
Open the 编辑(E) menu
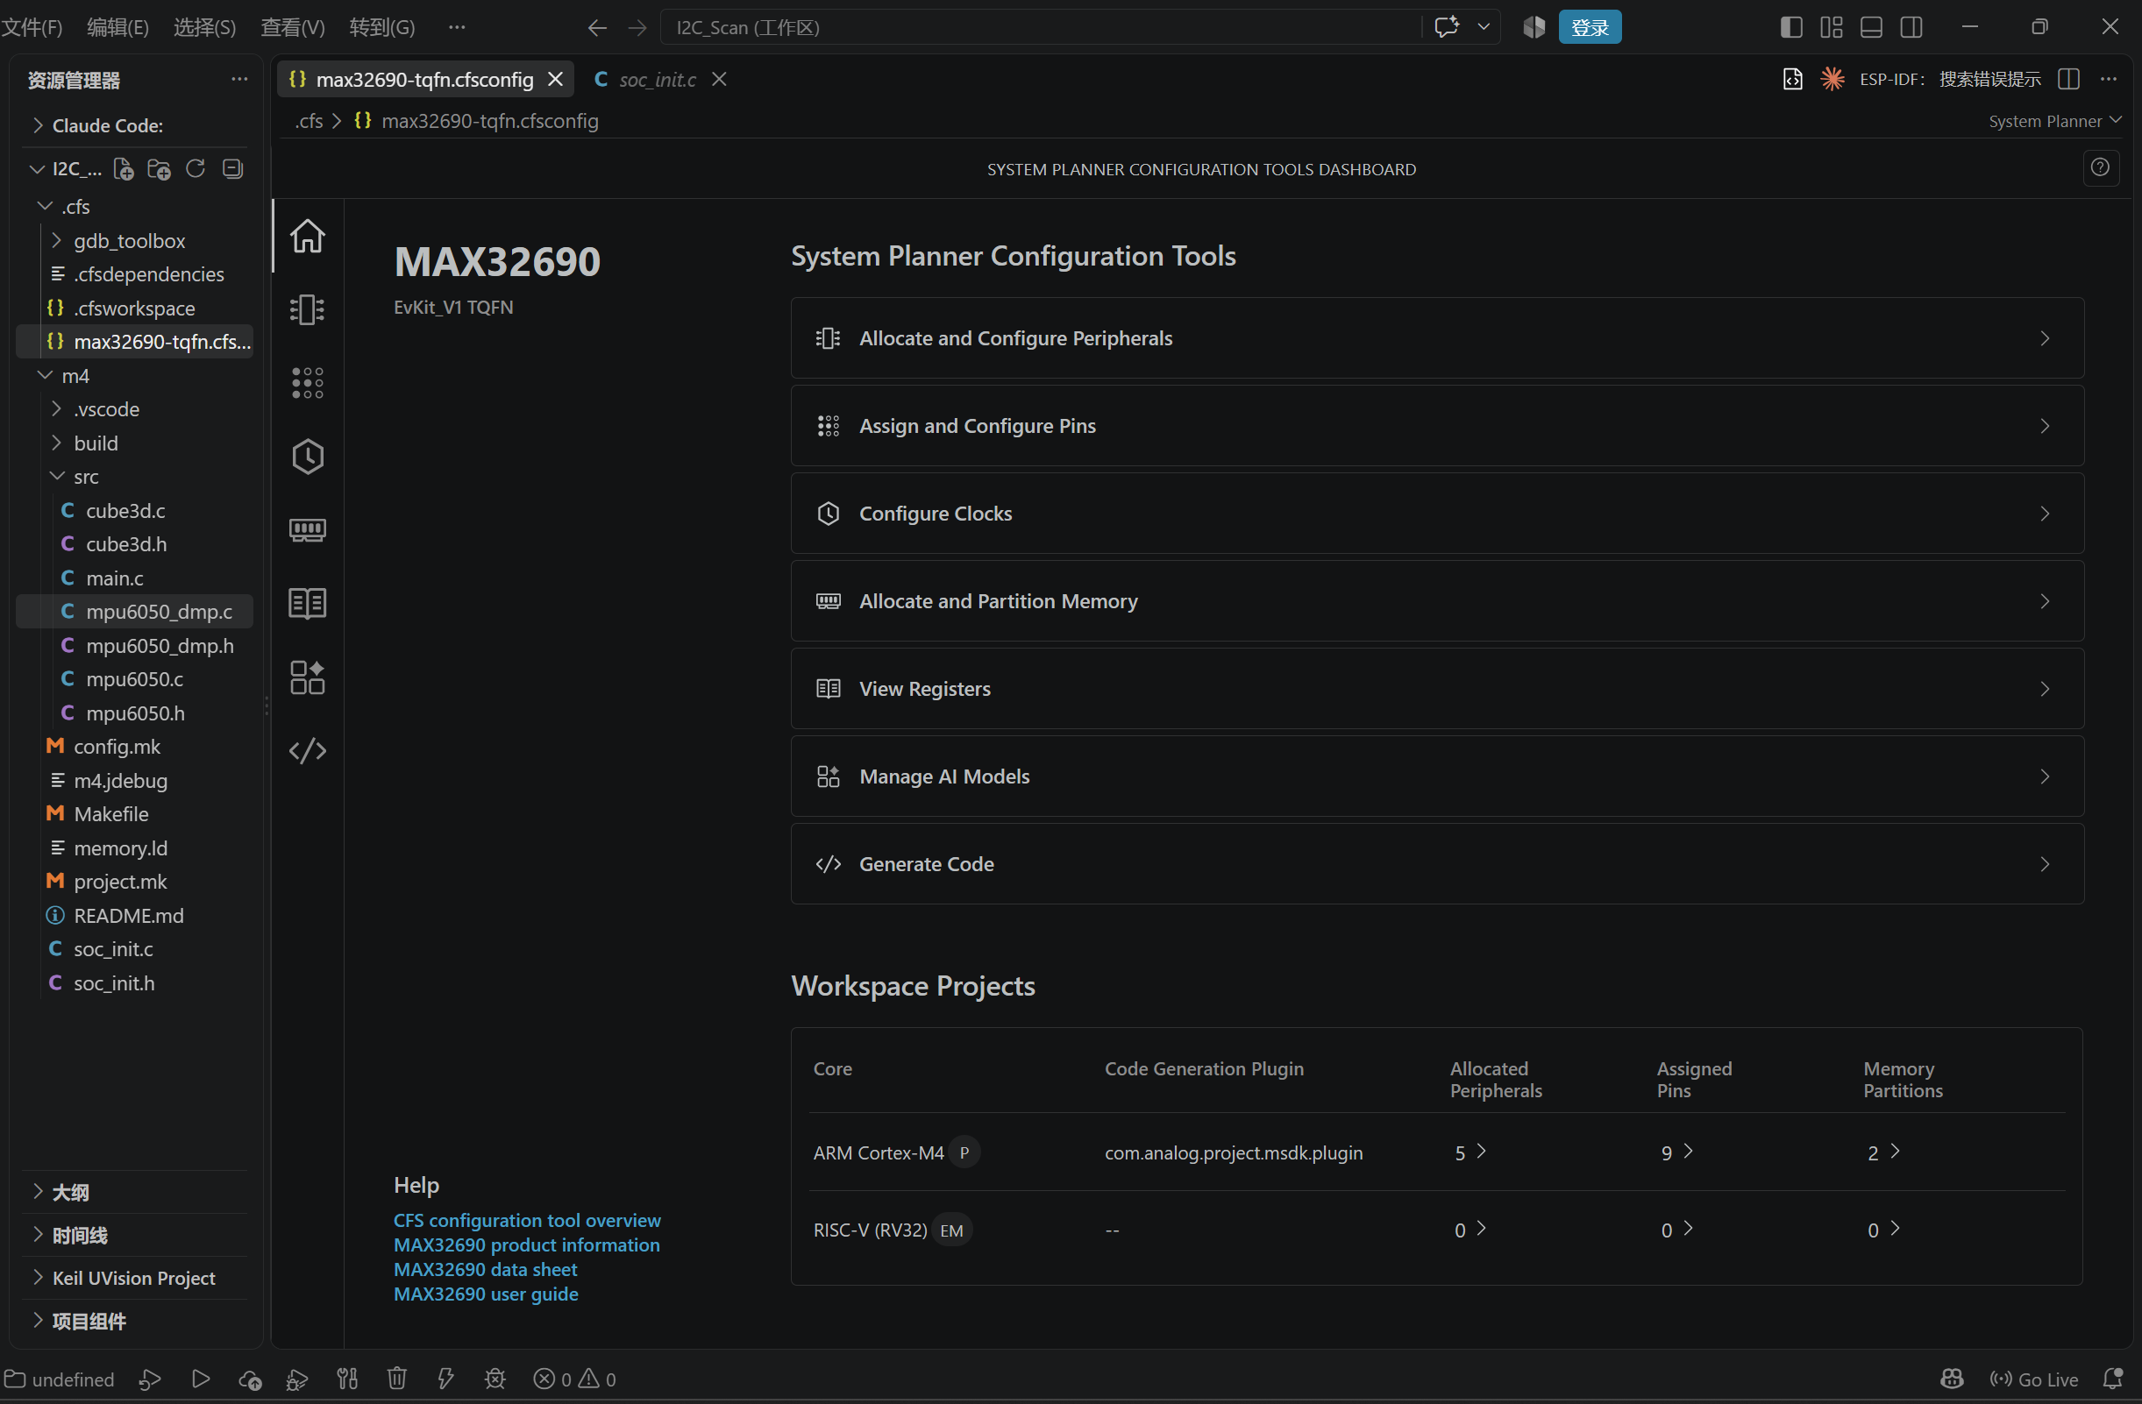point(117,27)
